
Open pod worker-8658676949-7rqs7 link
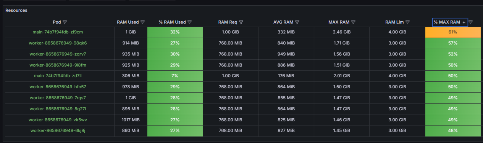click(x=58, y=98)
